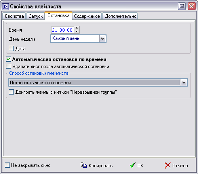Open the День недели dropdown arrow
198x174 pixels.
tap(103, 39)
